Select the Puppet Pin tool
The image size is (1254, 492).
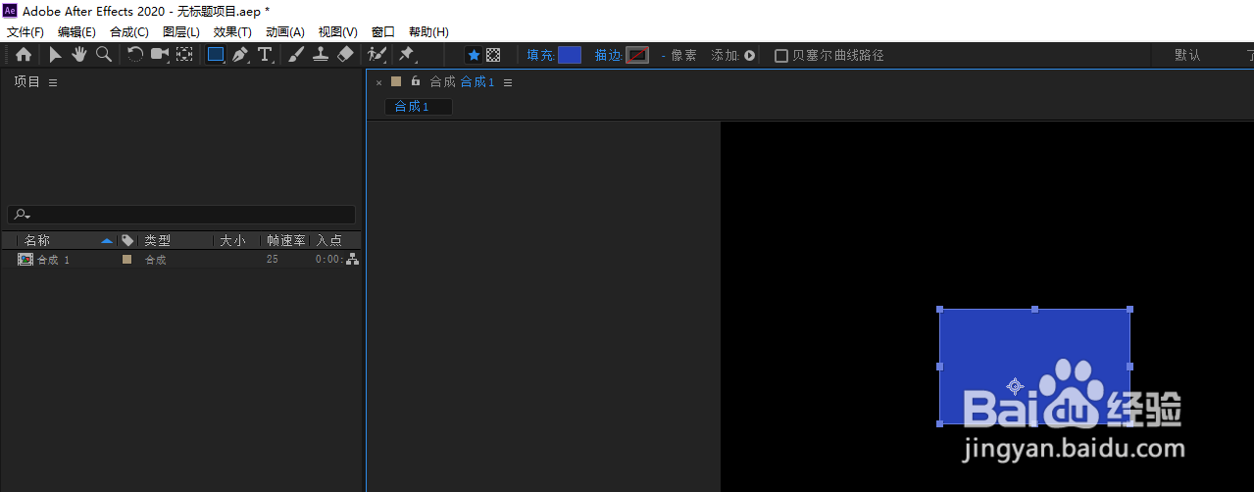(x=407, y=55)
